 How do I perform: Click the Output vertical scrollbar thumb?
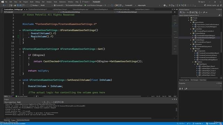pos(176,109)
